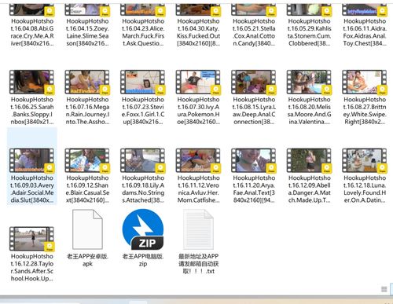Click thumbnail of the 16.07.16 video

[87, 82]
